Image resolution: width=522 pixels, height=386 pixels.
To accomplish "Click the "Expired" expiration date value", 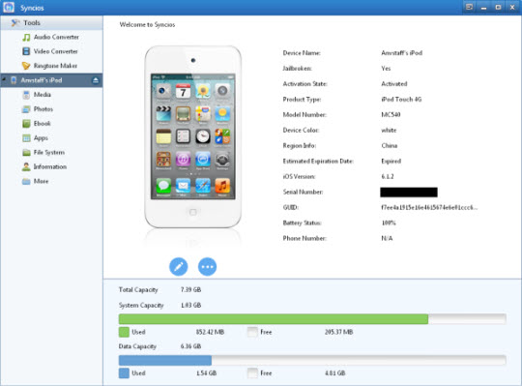I will [391, 162].
